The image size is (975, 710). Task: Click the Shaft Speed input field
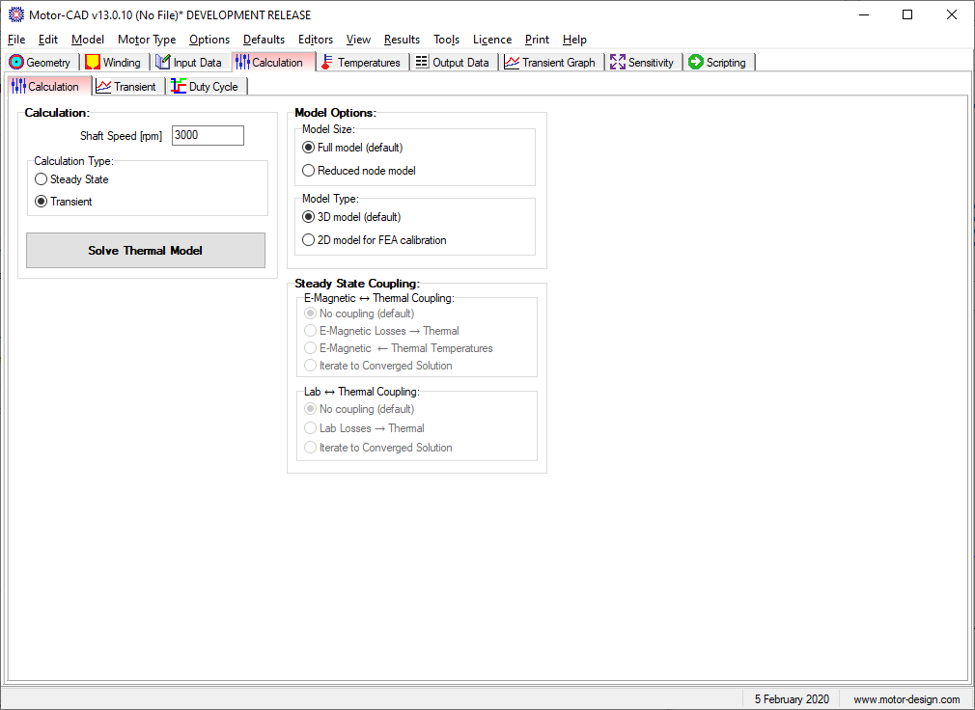pyautogui.click(x=208, y=135)
